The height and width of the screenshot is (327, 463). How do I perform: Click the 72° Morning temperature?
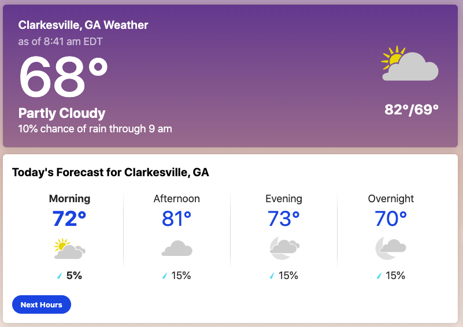69,219
